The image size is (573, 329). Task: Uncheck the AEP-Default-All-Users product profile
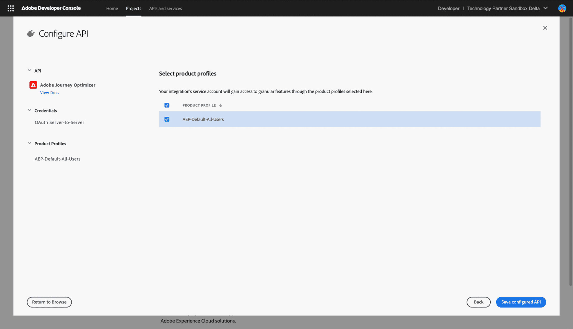pos(167,119)
